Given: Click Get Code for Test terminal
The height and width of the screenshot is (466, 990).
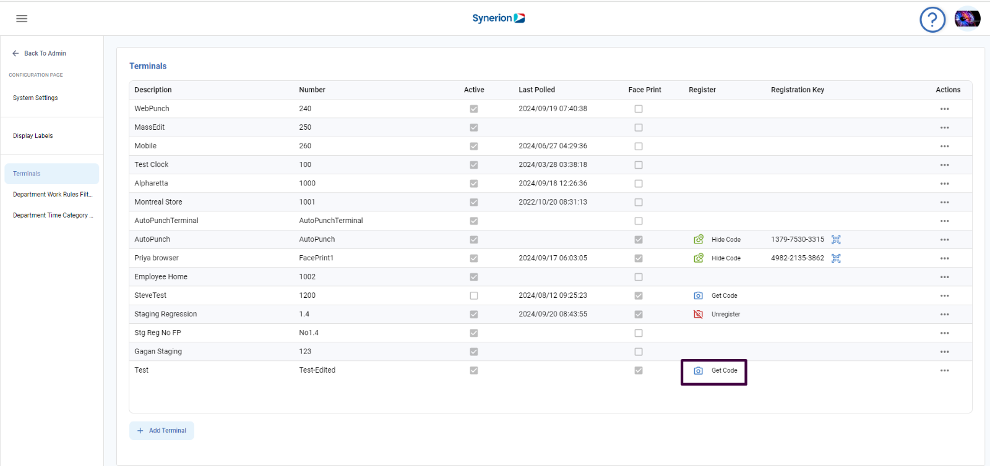Looking at the screenshot, I should pyautogui.click(x=725, y=370).
